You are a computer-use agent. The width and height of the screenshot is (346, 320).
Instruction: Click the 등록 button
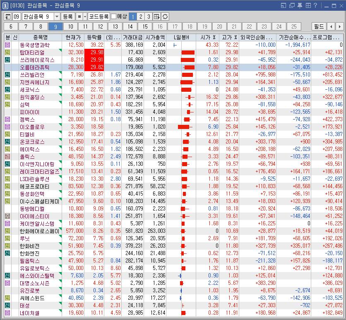68,17
